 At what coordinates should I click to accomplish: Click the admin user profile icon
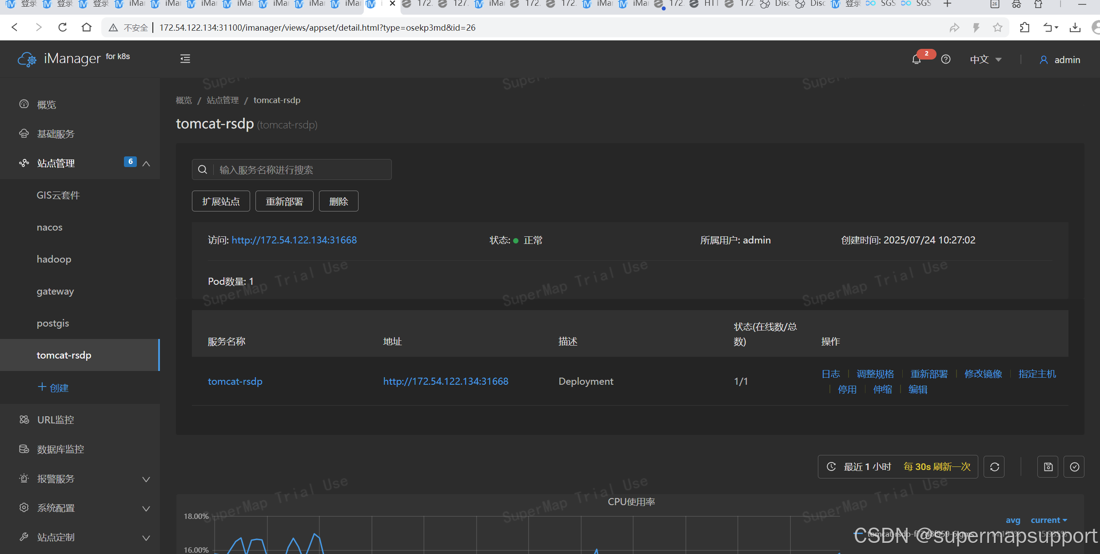[1044, 60]
